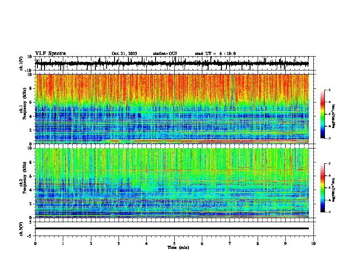Click time axis tick label 8
The width and height of the screenshot is (353, 273).
click(258, 244)
